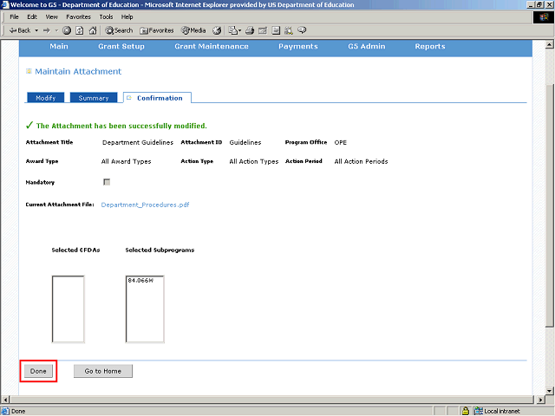Click the vertical scrollbar down arrow
The height and width of the screenshot is (416, 555).
tap(549, 391)
